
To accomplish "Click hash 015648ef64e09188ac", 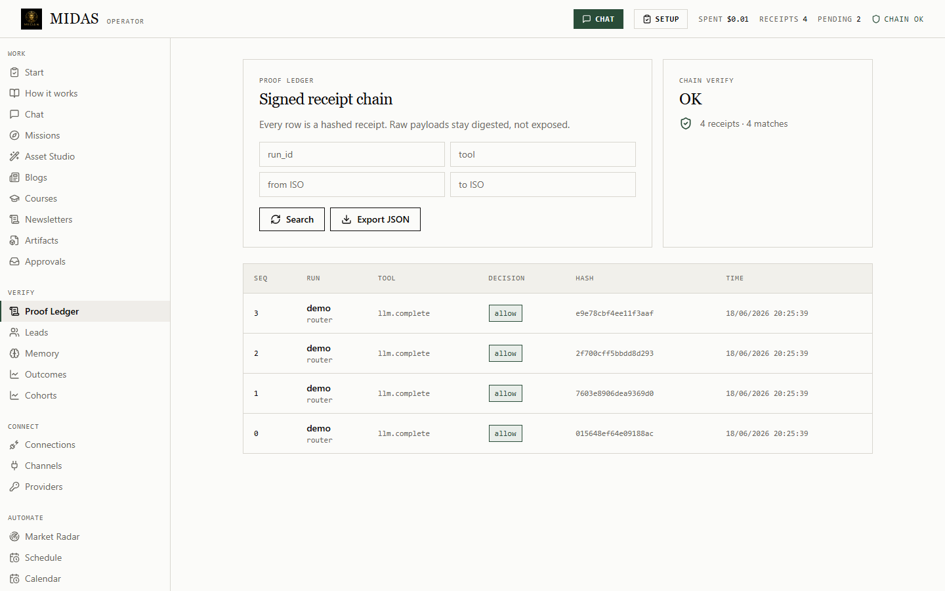I will [x=615, y=433].
